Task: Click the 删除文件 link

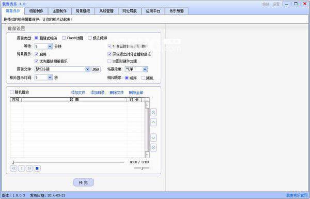Action: 117,93
